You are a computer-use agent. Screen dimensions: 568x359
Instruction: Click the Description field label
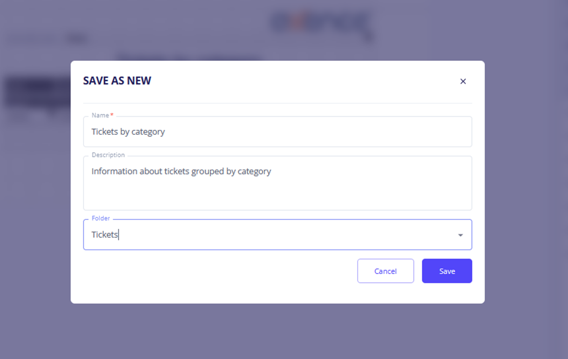click(108, 155)
